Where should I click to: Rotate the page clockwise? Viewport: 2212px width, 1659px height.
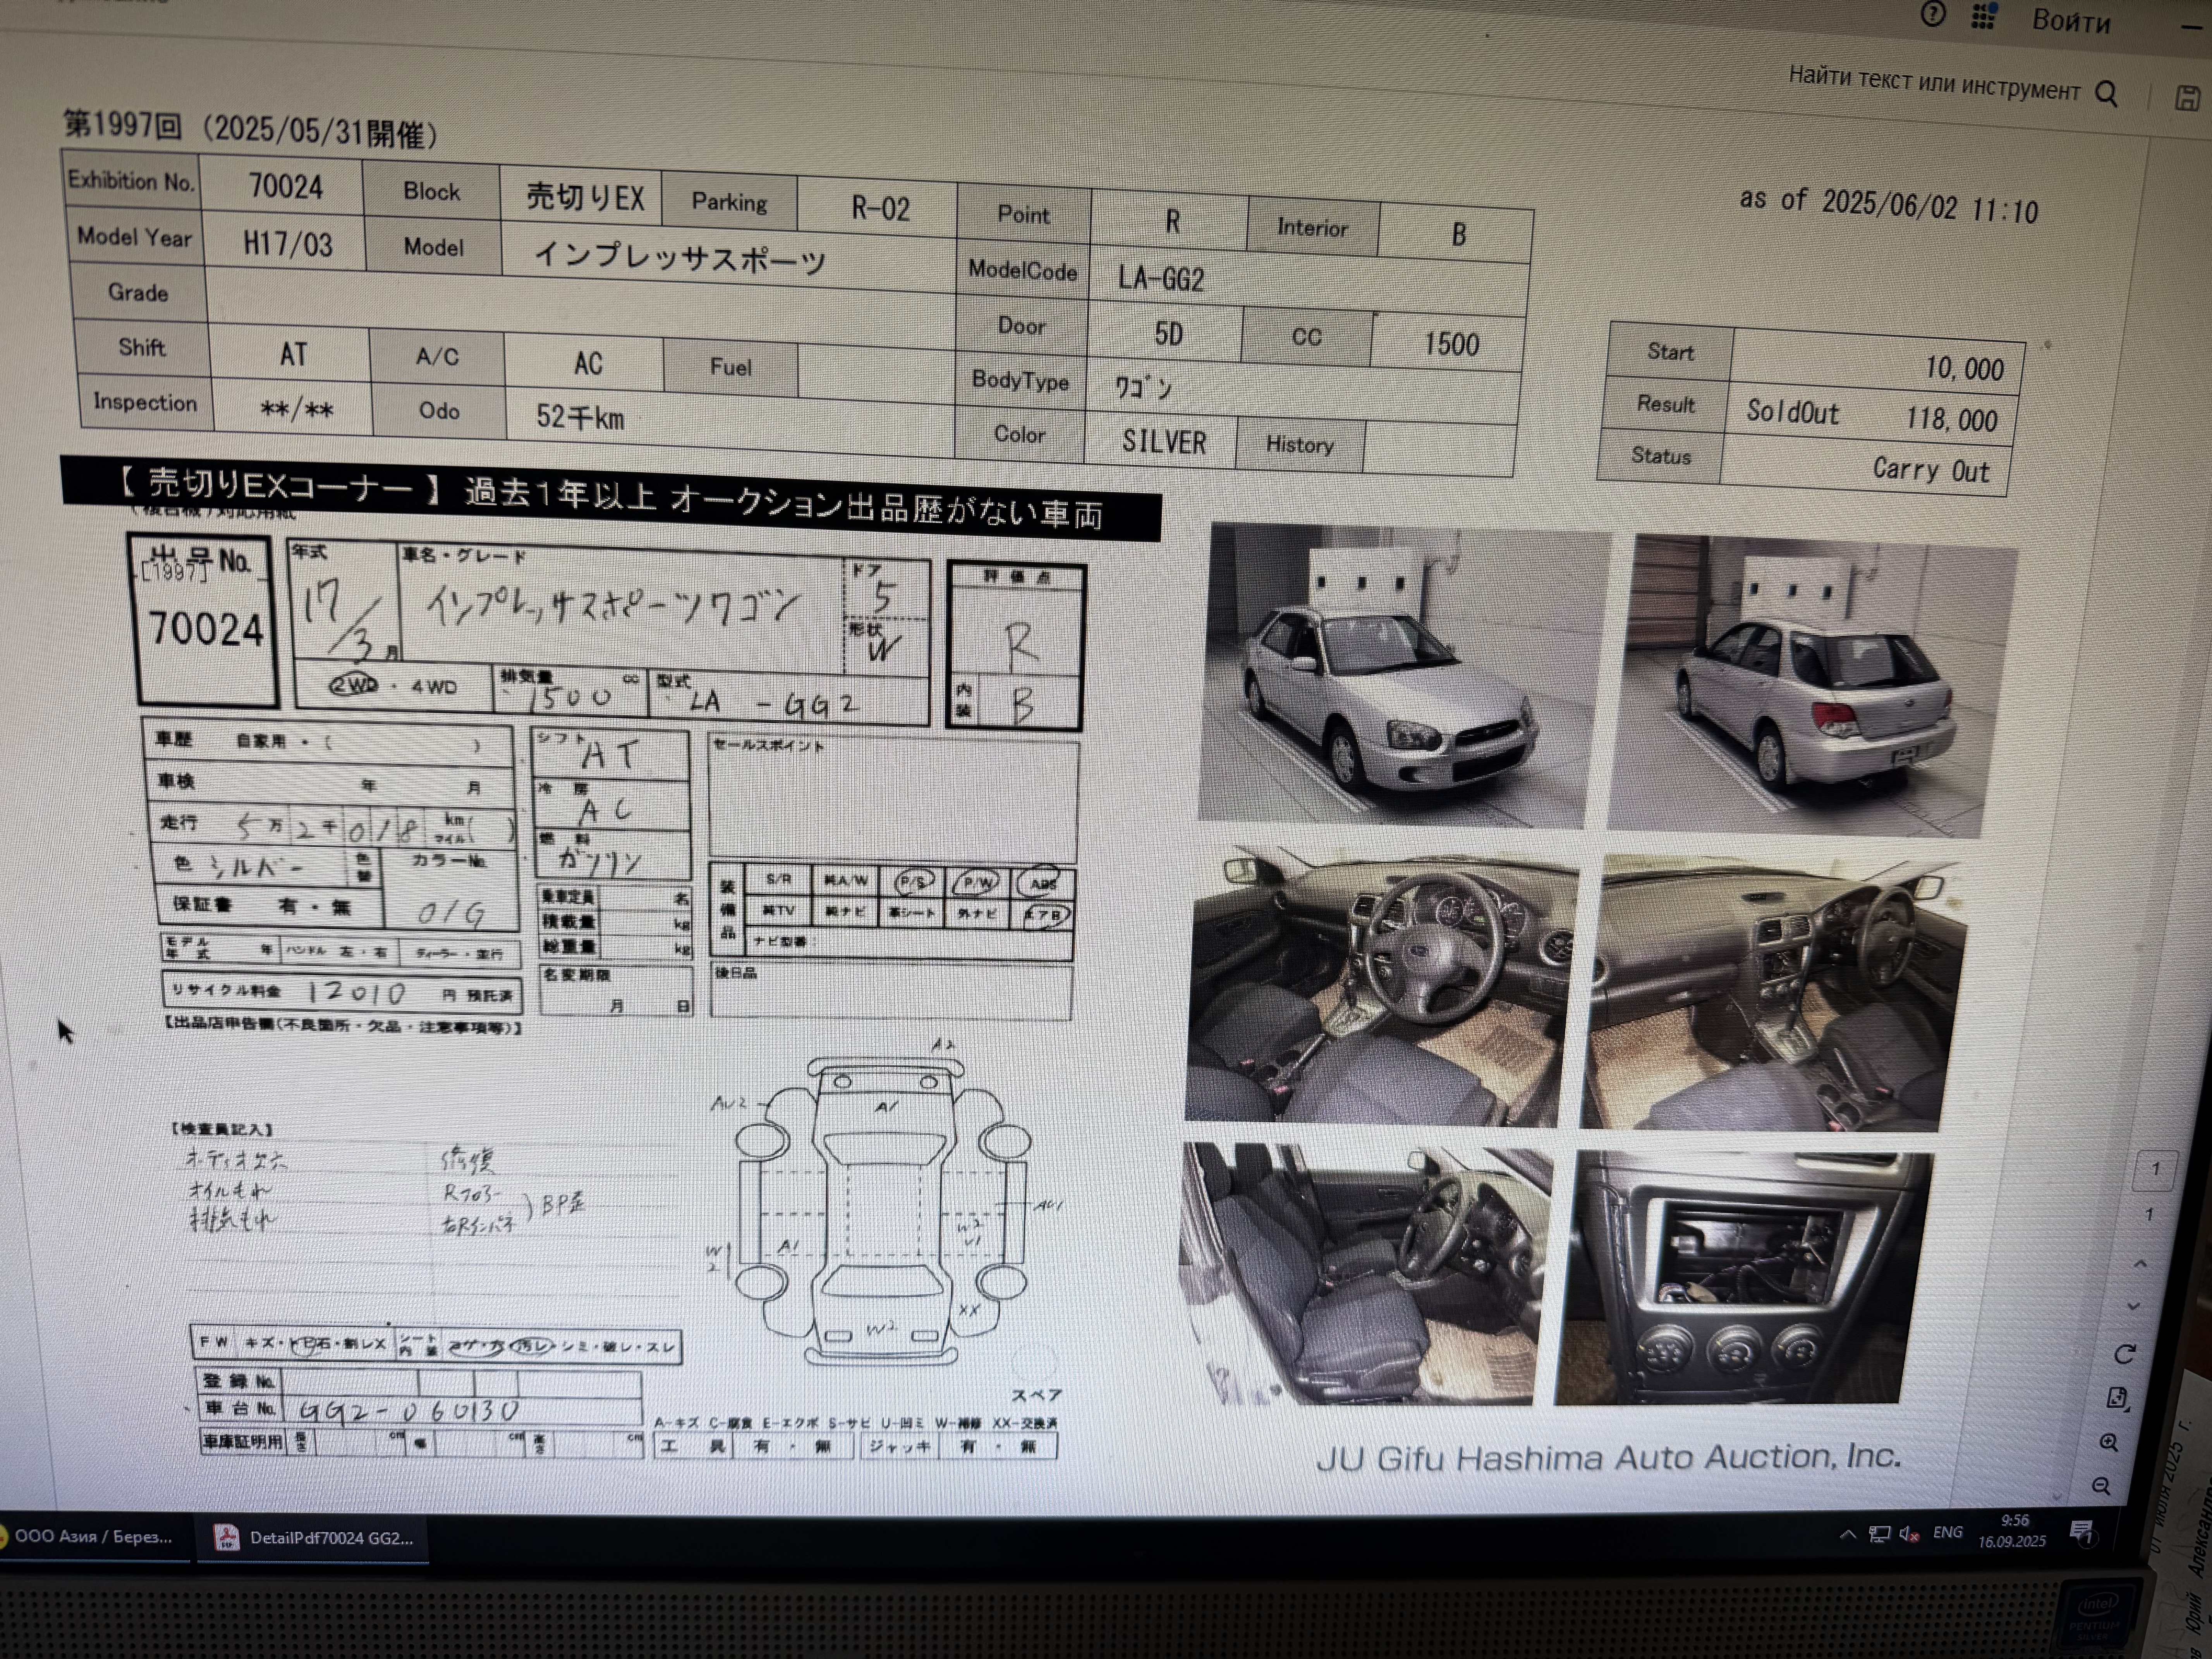coord(2125,1353)
